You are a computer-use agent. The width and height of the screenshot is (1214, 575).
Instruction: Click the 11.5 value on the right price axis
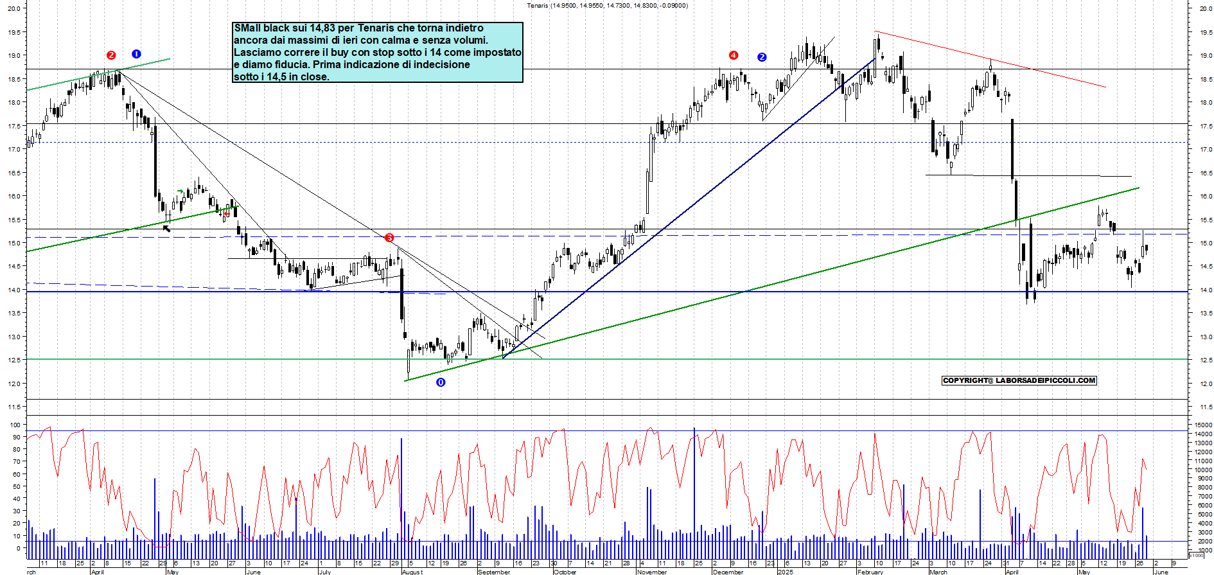click(x=1206, y=407)
